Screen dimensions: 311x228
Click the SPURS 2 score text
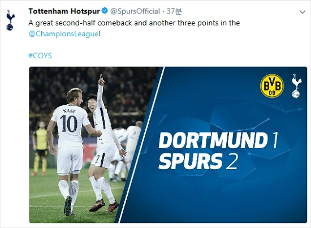198,161
